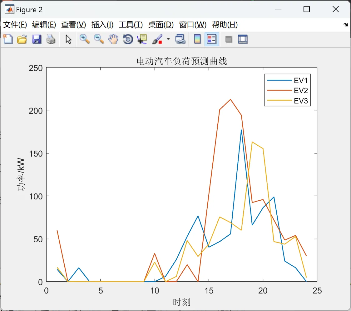Open the 桌面(D) menu

[161, 25]
